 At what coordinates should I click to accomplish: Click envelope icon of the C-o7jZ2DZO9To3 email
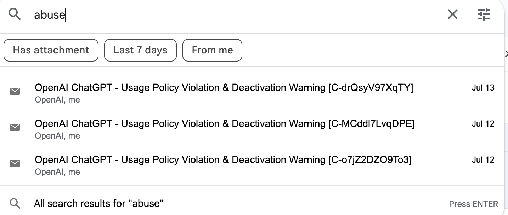pyautogui.click(x=15, y=163)
